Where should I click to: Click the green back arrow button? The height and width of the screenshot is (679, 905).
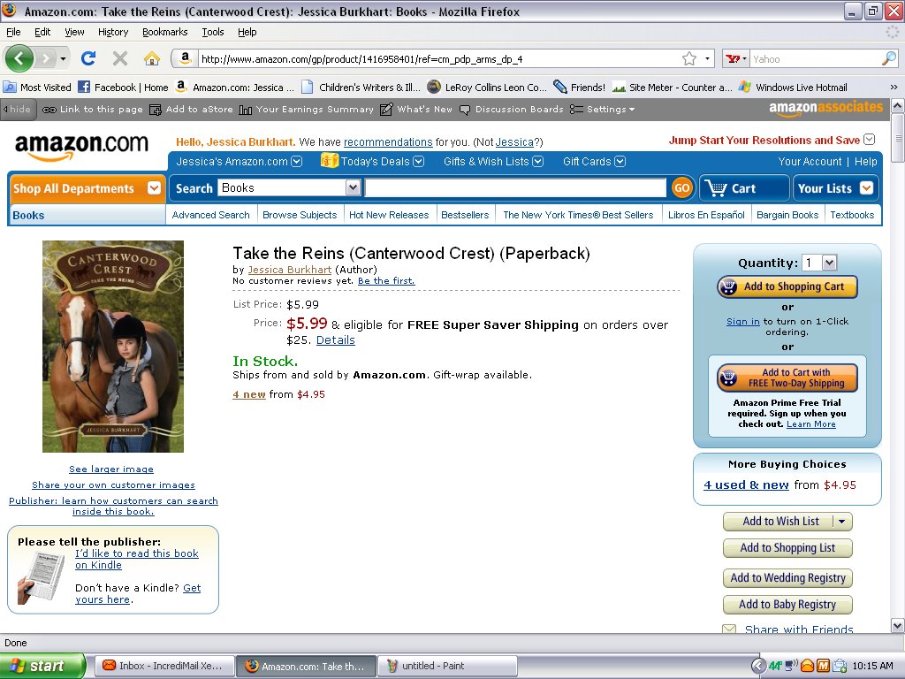point(19,58)
